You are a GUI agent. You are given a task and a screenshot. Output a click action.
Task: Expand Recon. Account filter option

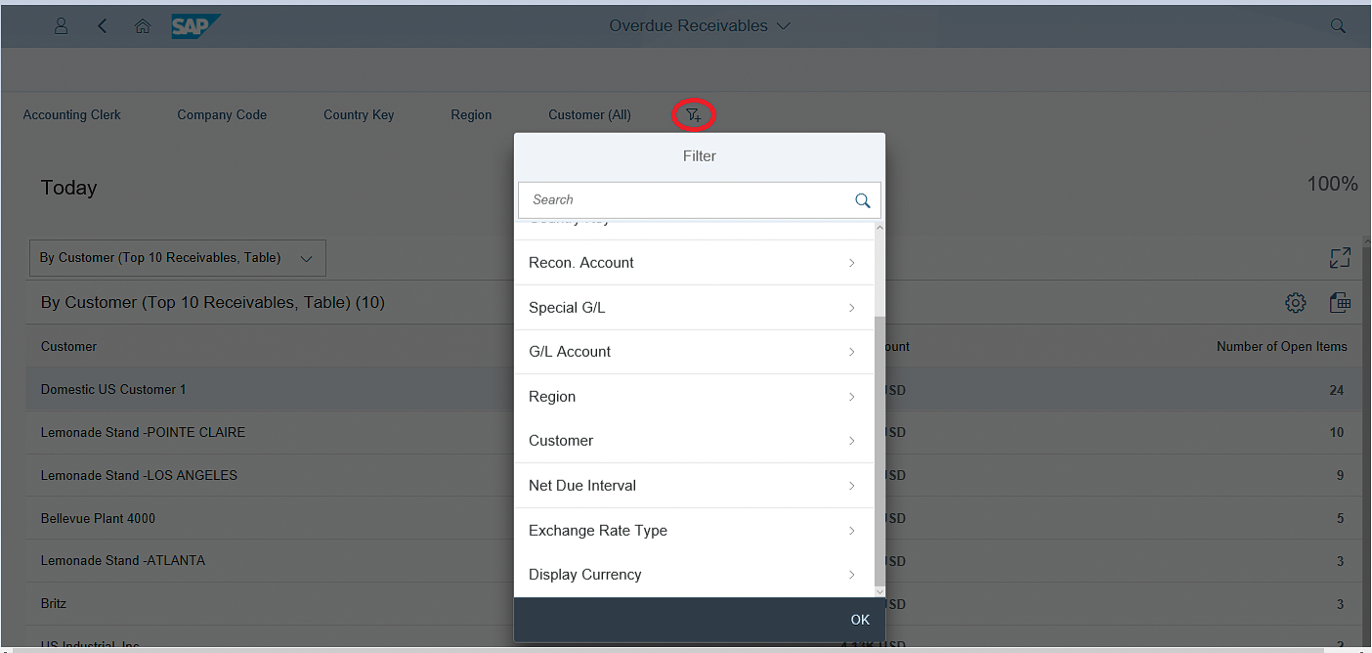(x=694, y=263)
